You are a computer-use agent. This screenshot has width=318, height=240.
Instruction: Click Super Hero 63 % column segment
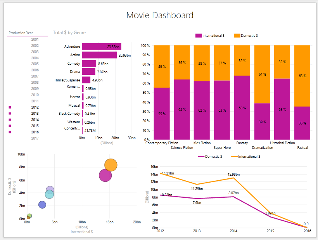[222, 110]
